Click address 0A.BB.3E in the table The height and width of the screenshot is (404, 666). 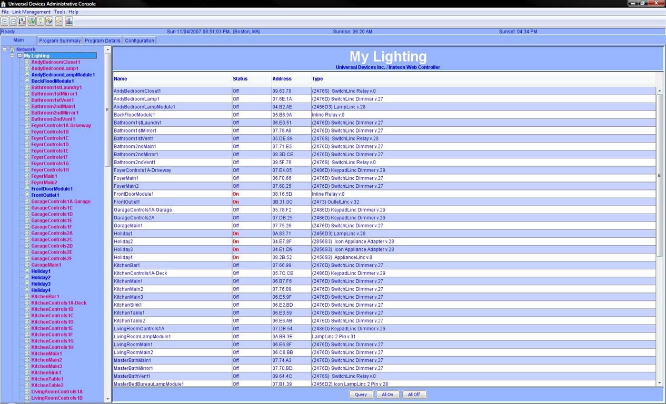click(282, 337)
